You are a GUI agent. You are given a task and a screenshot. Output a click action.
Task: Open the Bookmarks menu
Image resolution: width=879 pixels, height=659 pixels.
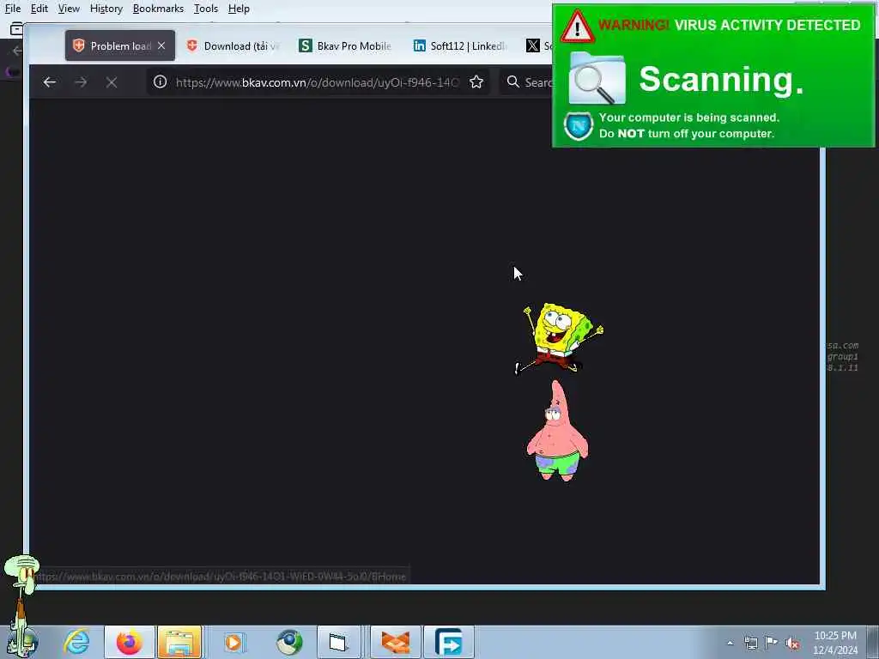coord(158,9)
